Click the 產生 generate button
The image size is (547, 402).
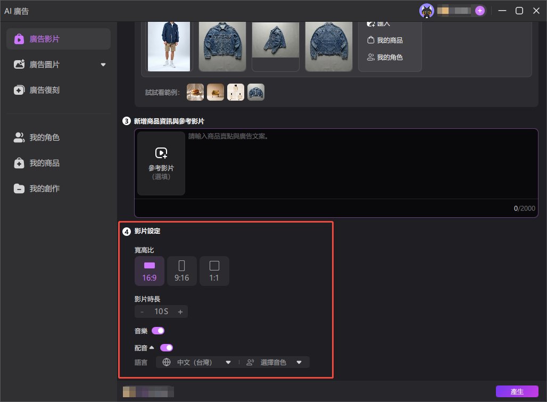(517, 391)
